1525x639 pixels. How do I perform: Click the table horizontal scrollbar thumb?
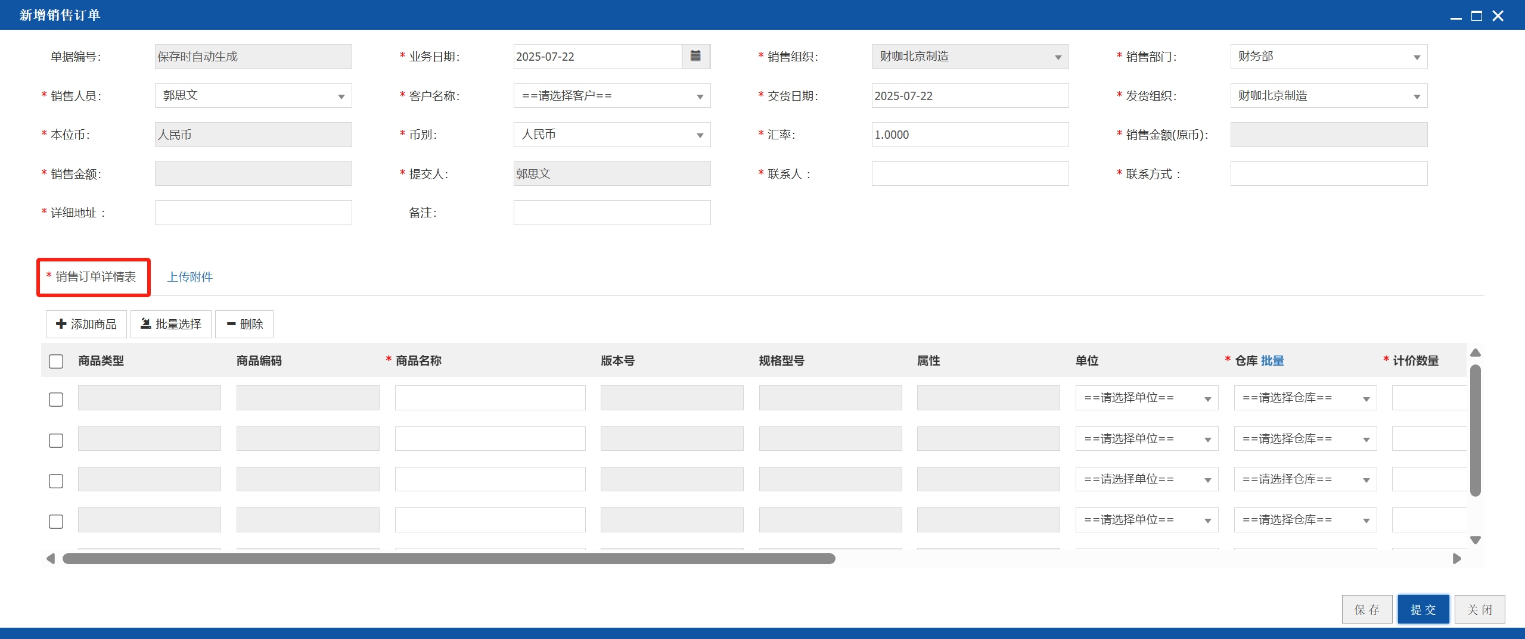coord(449,559)
